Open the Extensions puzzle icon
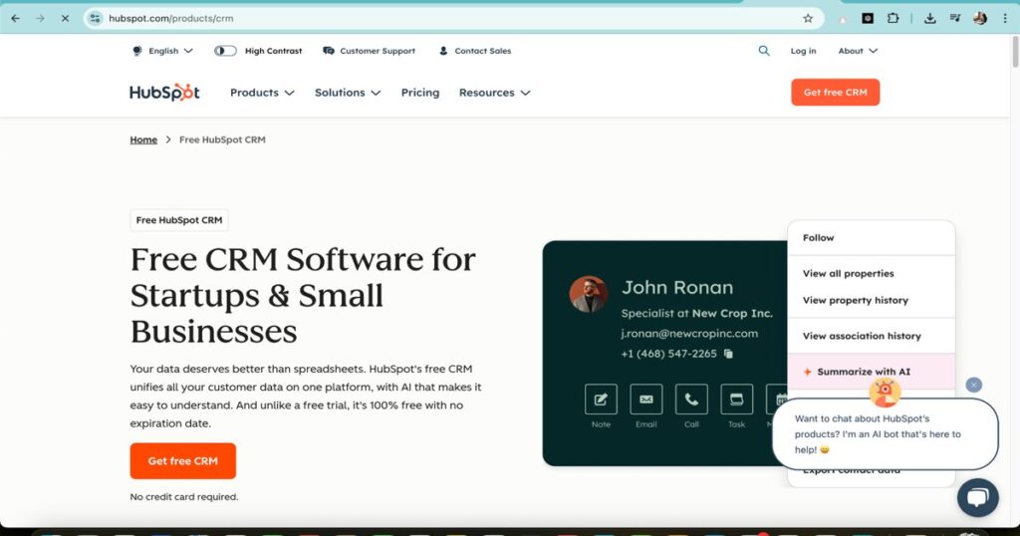Screen dimensions: 1020x536 click(893, 18)
